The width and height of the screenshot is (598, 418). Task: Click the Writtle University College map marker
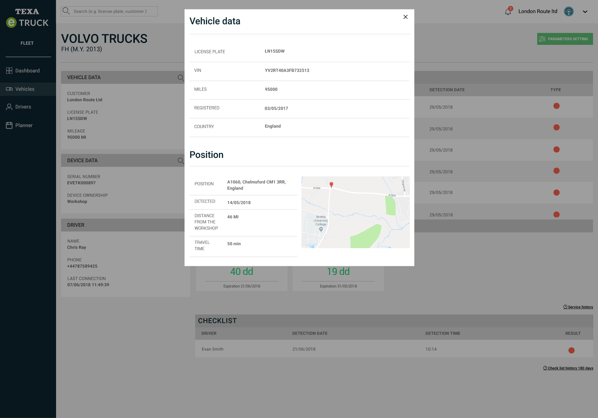click(321, 229)
